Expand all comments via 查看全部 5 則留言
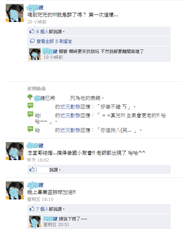Image resolution: width=189 pixels, height=229 pixels. 54,41
